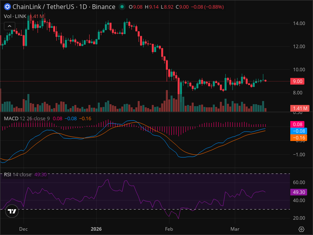Click the blue −0.08 value in MACD legend
The image size is (313, 235).
71,119
